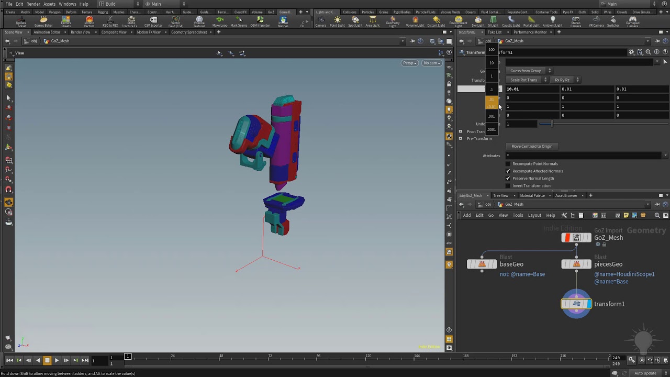Expand the Pre-Transform section
This screenshot has height=377, width=670.
(x=461, y=139)
